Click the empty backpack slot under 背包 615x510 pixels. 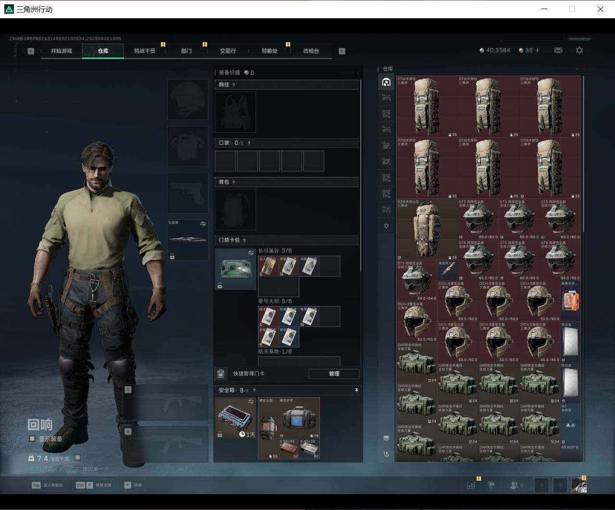coord(235,209)
